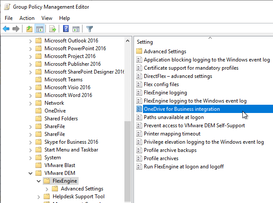Click the icon of OneDrive for Business integration
Screen dimensions: 273x203
click(x=139, y=109)
